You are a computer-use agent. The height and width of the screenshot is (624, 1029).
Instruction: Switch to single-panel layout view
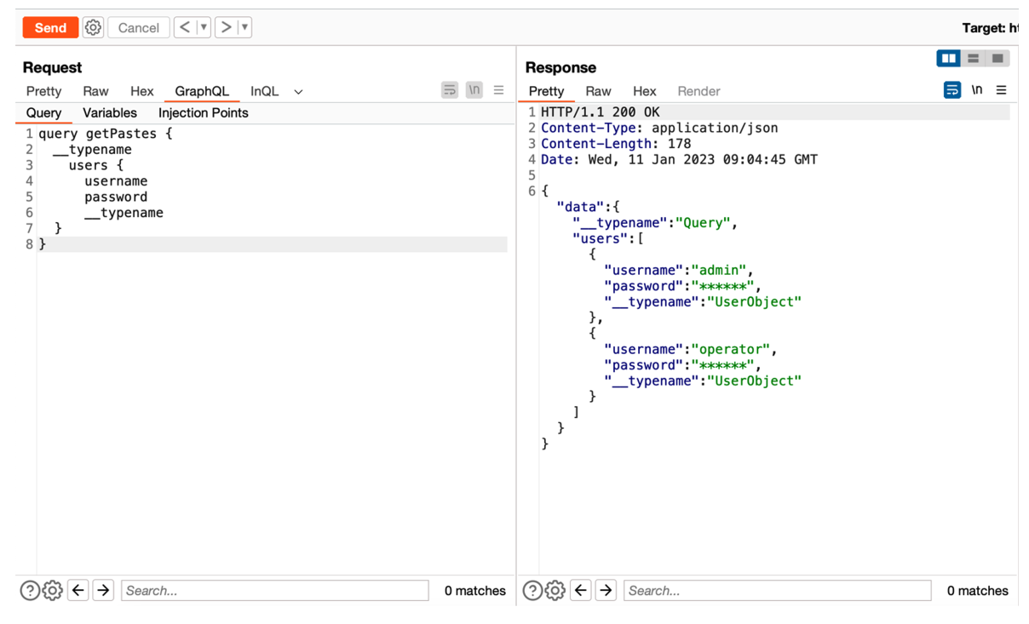pyautogui.click(x=996, y=58)
